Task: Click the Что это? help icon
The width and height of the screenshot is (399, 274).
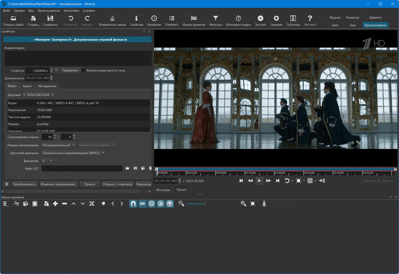Action: click(310, 21)
